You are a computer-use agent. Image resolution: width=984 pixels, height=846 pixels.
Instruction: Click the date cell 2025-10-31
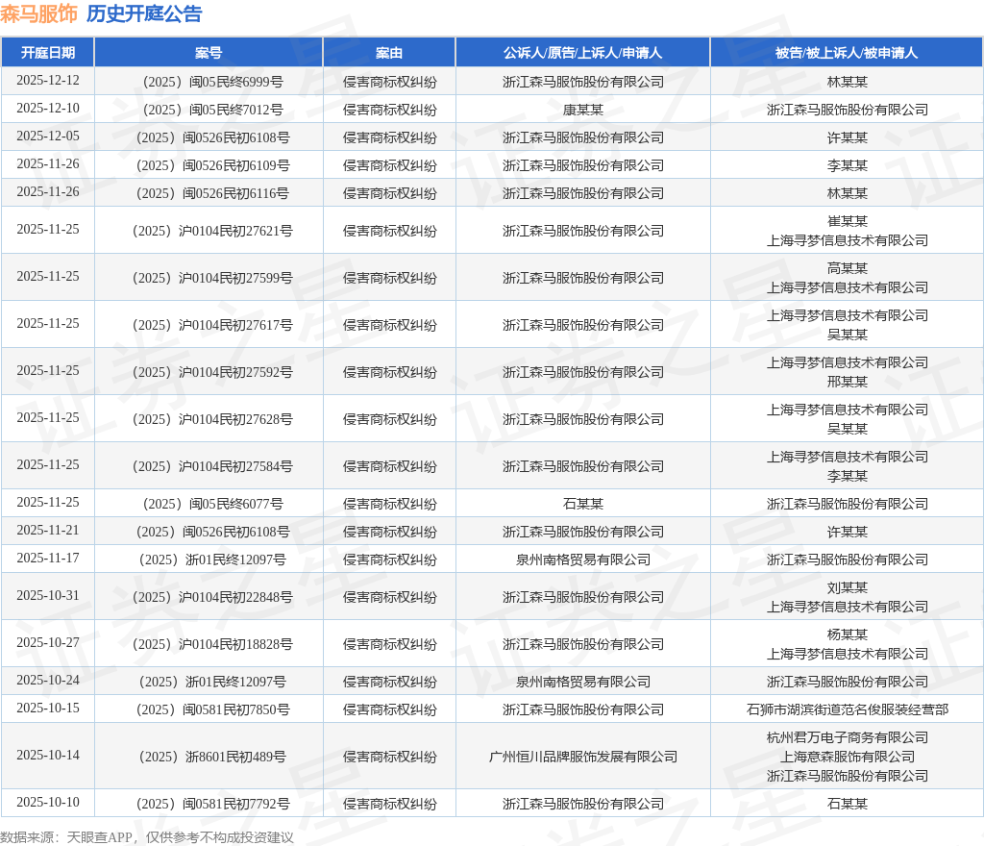(48, 596)
